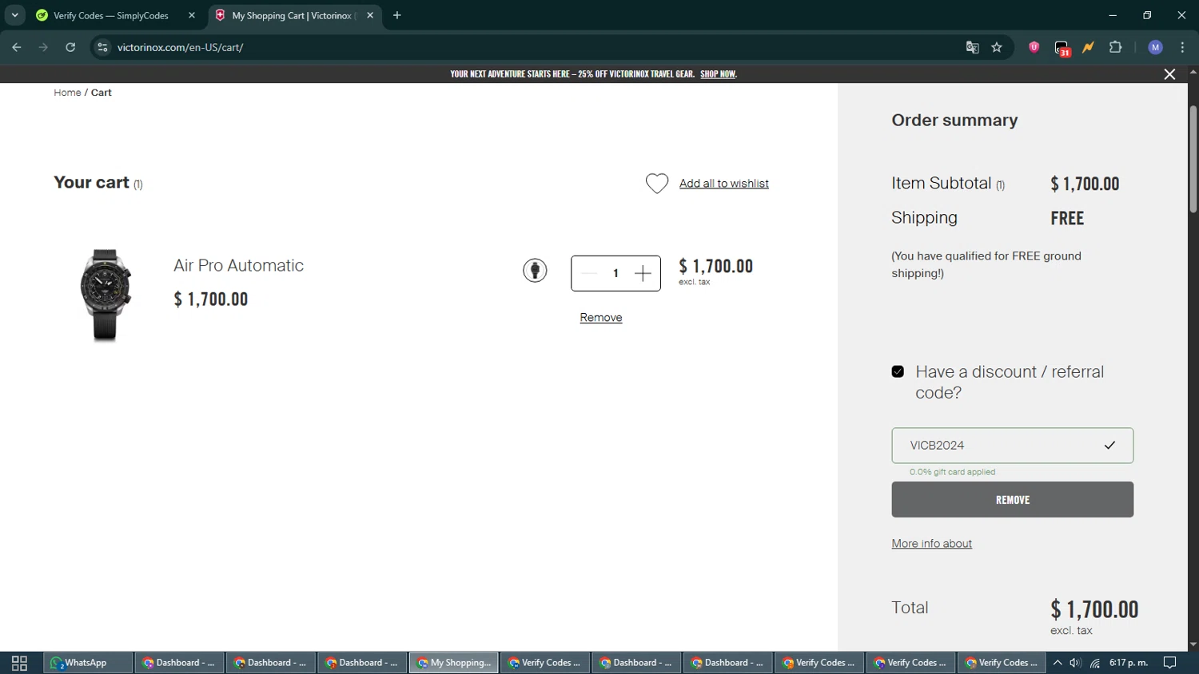
Task: Open the red shield extension icon
Action: tap(1034, 47)
